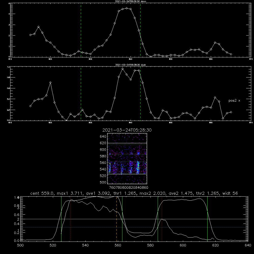
Task: Click the 560 label on bottom plot x-axis
Action: click(118, 245)
